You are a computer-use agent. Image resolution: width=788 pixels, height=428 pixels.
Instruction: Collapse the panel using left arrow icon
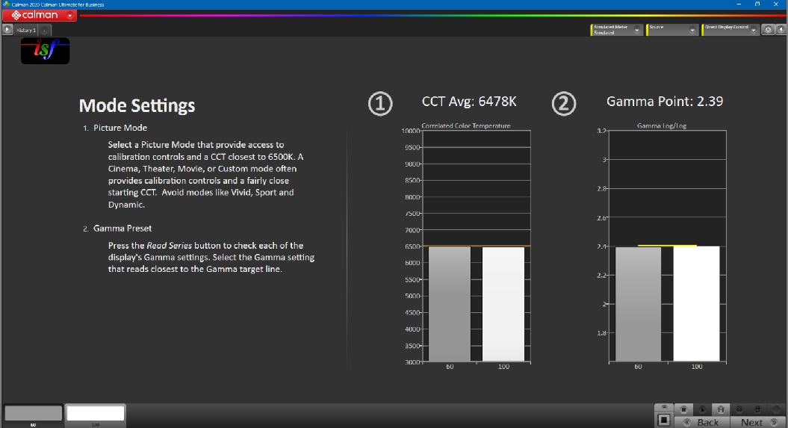click(781, 30)
